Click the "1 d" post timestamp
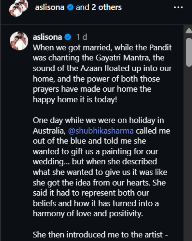The image size is (192, 241). click(82, 37)
